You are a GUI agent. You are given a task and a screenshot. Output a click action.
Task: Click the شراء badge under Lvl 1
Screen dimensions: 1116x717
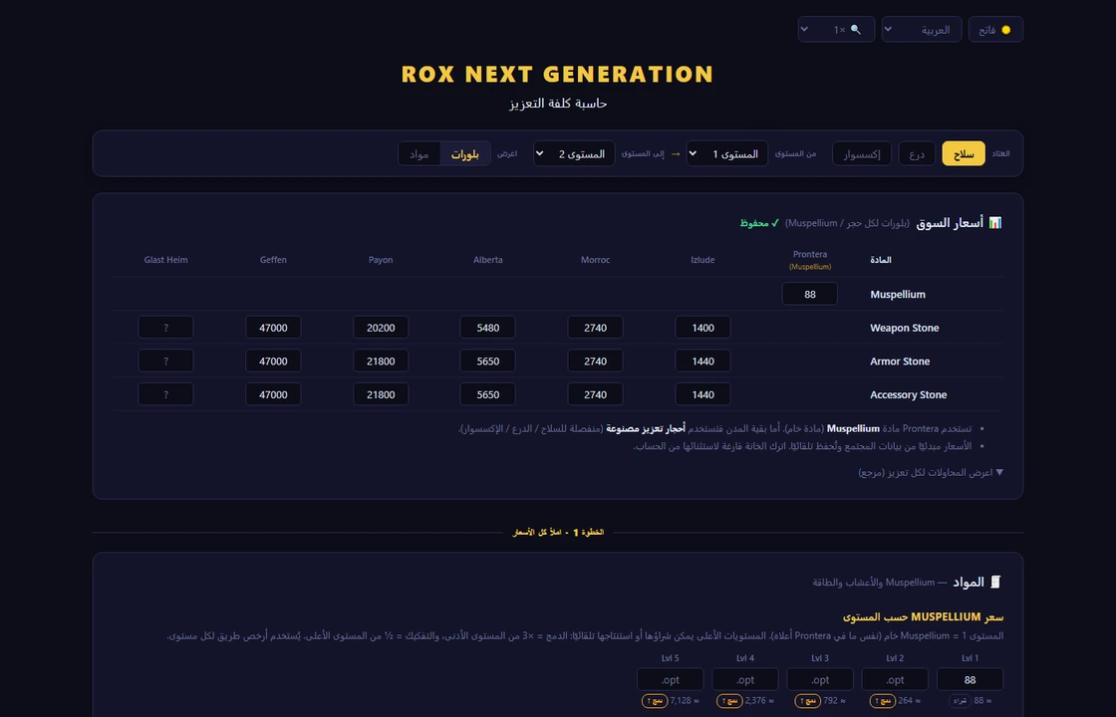[961, 701]
